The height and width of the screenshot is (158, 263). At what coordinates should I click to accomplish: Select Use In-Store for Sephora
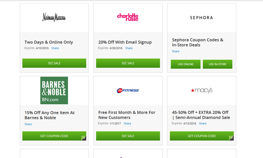tap(217, 64)
